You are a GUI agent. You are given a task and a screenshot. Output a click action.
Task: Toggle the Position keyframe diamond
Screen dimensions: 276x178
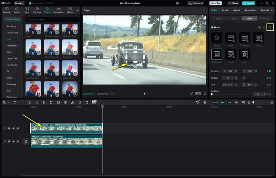(x=269, y=71)
